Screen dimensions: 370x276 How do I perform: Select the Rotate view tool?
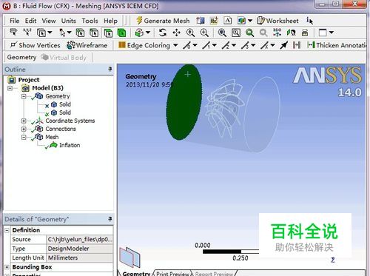[163, 33]
